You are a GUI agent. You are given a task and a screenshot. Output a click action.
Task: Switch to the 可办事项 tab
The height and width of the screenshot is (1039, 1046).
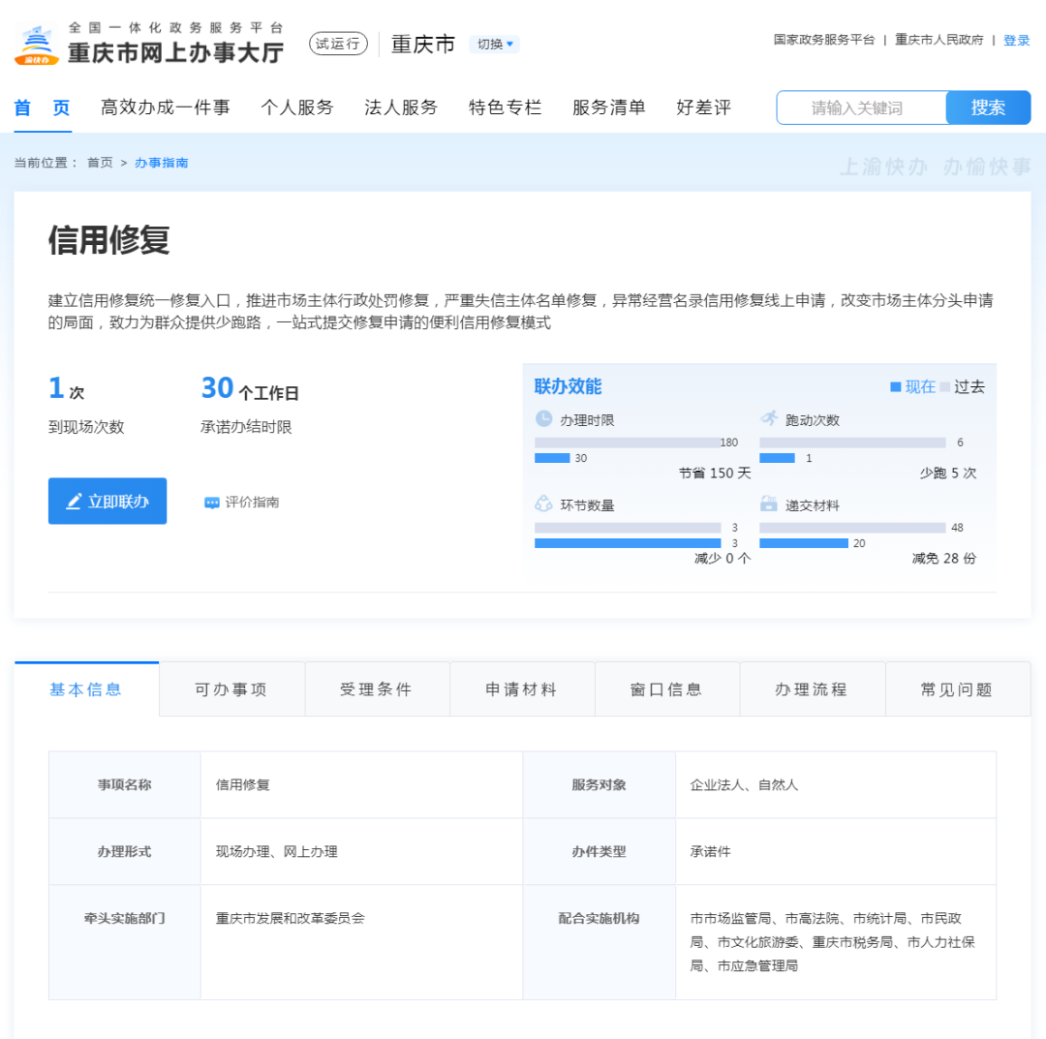(231, 689)
